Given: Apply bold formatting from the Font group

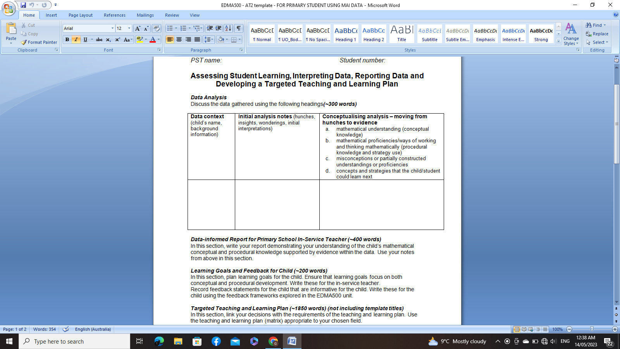Looking at the screenshot, I should [67, 39].
